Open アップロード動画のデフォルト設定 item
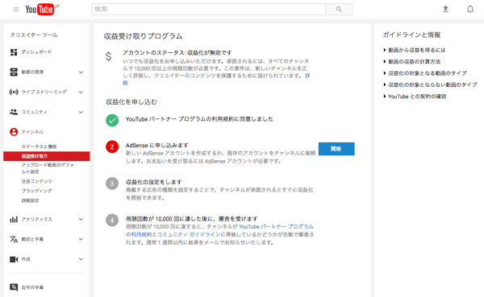This screenshot has width=484, height=297. click(48, 168)
